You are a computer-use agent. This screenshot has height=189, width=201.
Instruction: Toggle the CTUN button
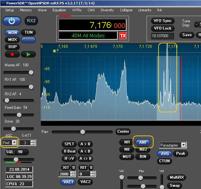165,161
